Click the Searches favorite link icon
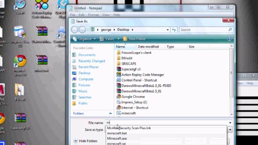Image resolution: width=258 pixels, height=145 pixels. [x=74, y=97]
